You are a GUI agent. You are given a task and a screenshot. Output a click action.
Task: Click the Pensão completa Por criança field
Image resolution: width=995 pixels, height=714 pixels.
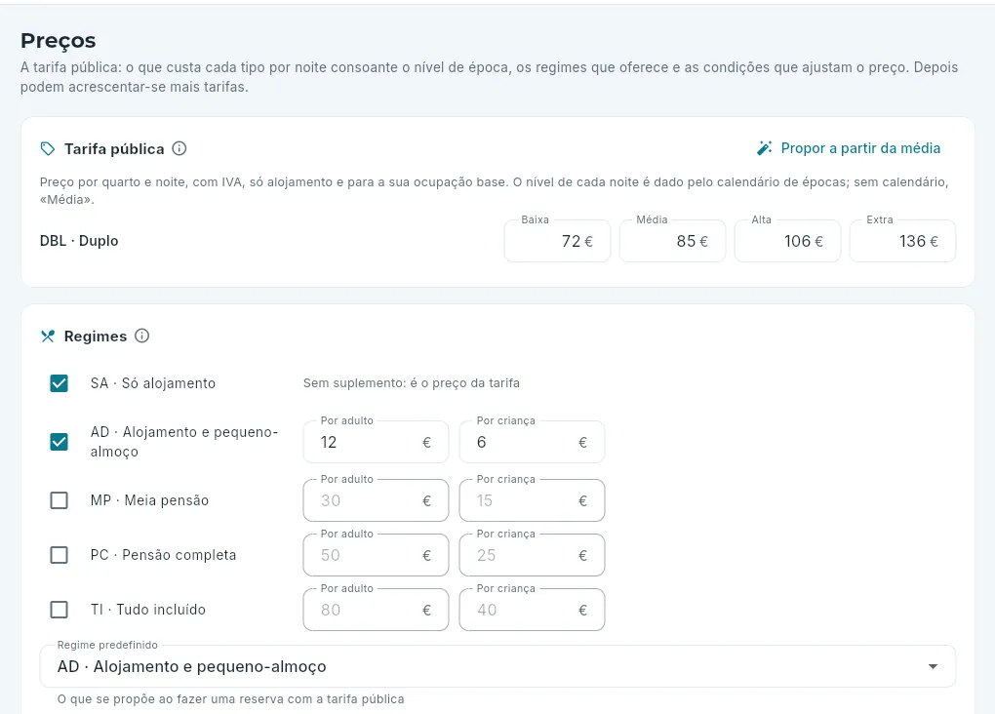tap(532, 555)
